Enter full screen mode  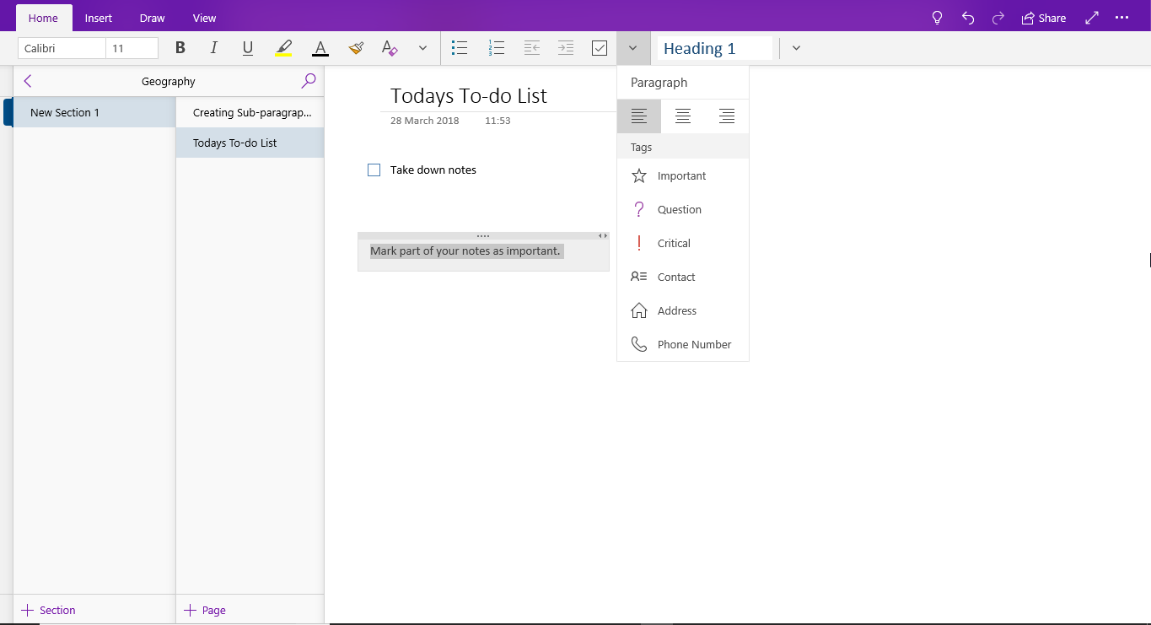pyautogui.click(x=1092, y=18)
